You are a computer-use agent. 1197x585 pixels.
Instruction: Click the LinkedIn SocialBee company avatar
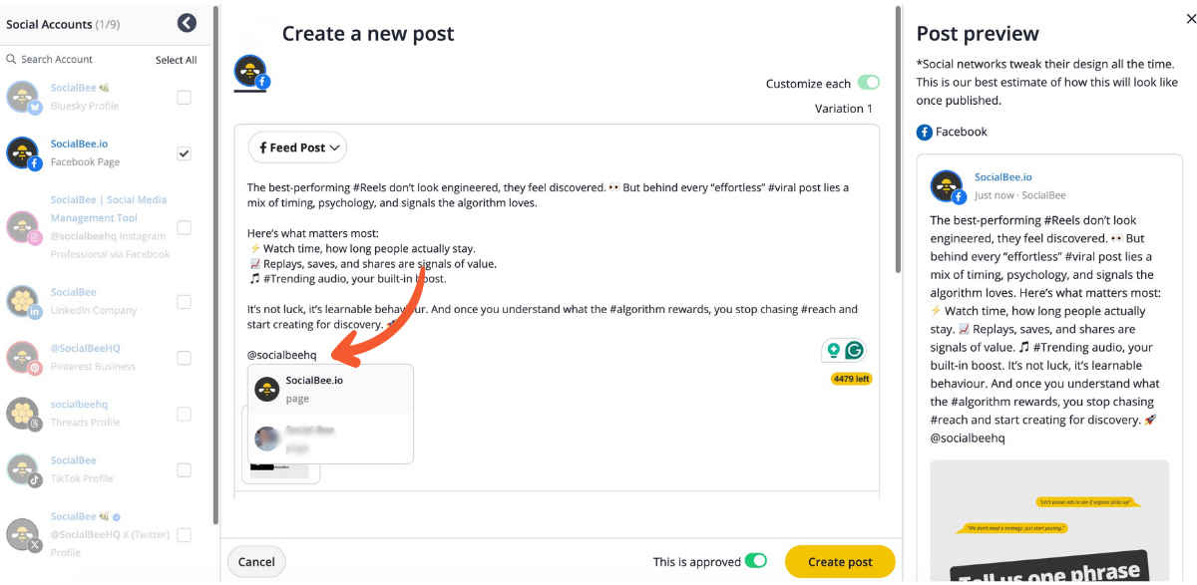[x=23, y=301]
